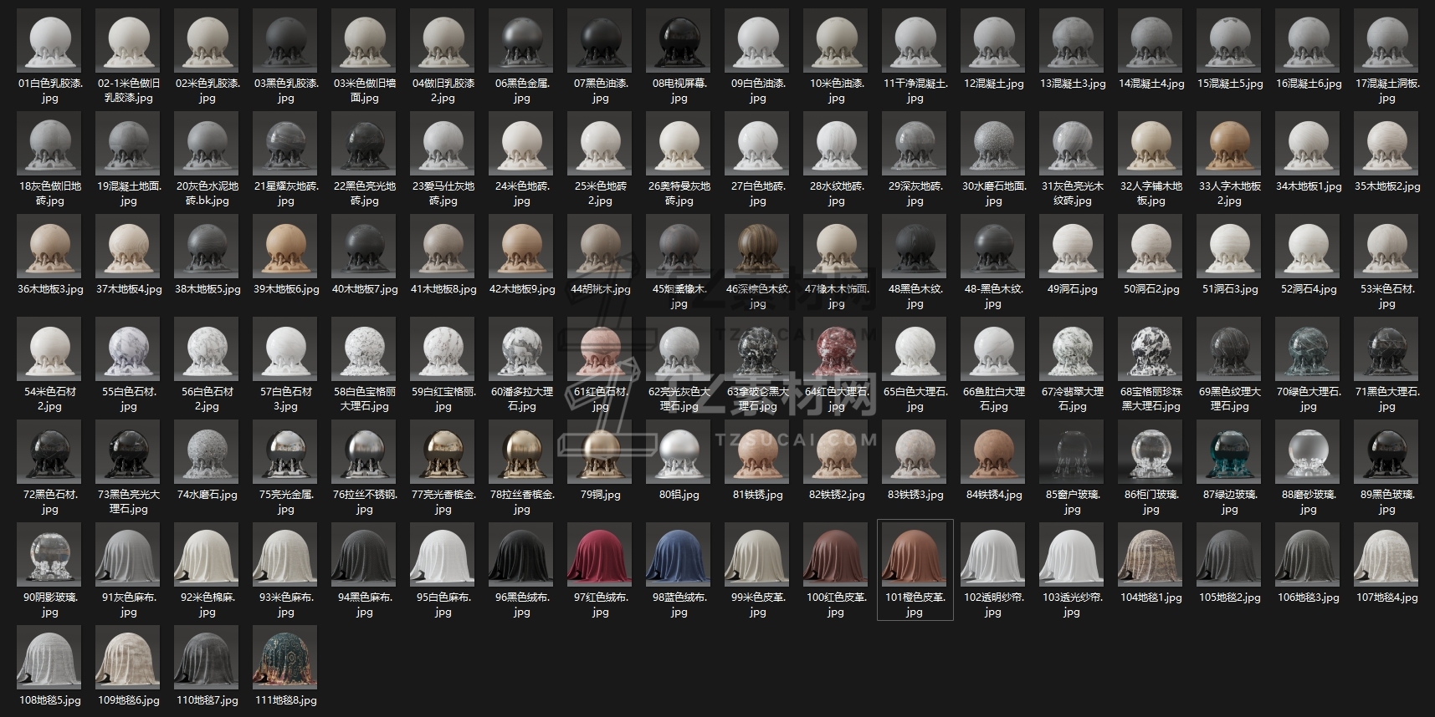Select the 39木地板6.jpg thumbnail

coord(285,247)
